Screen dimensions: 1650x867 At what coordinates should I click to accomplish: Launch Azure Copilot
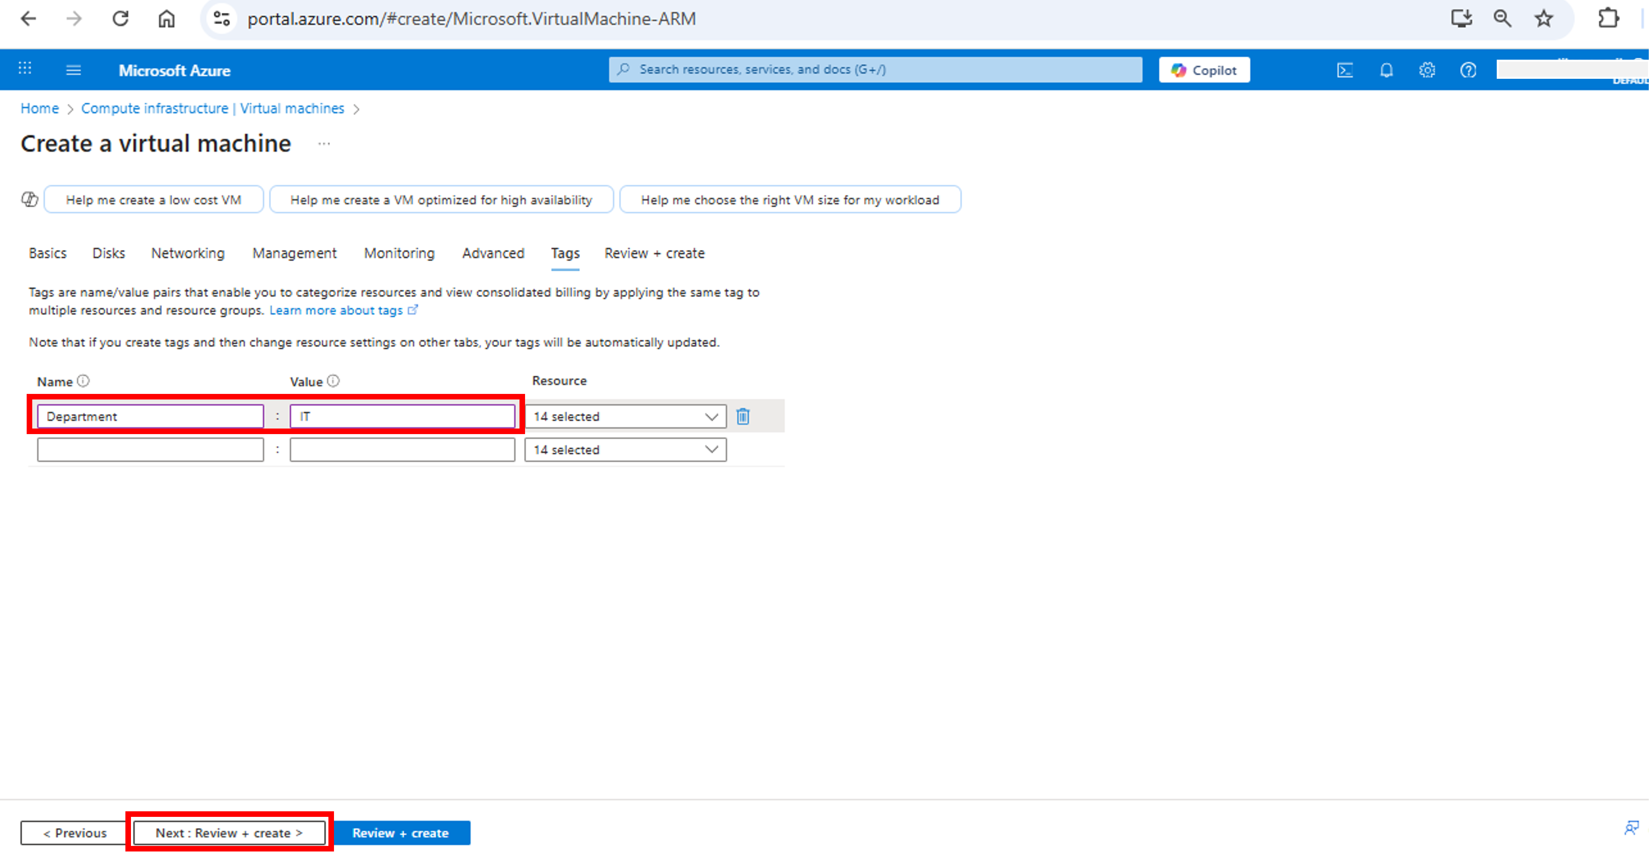(1203, 69)
